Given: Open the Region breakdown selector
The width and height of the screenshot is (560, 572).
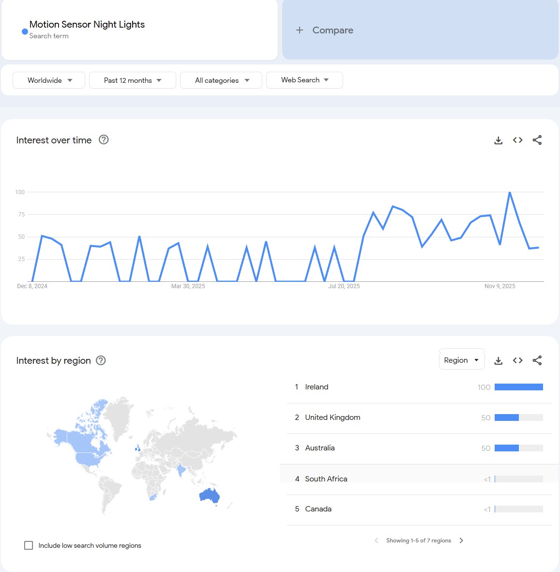Looking at the screenshot, I should [461, 360].
